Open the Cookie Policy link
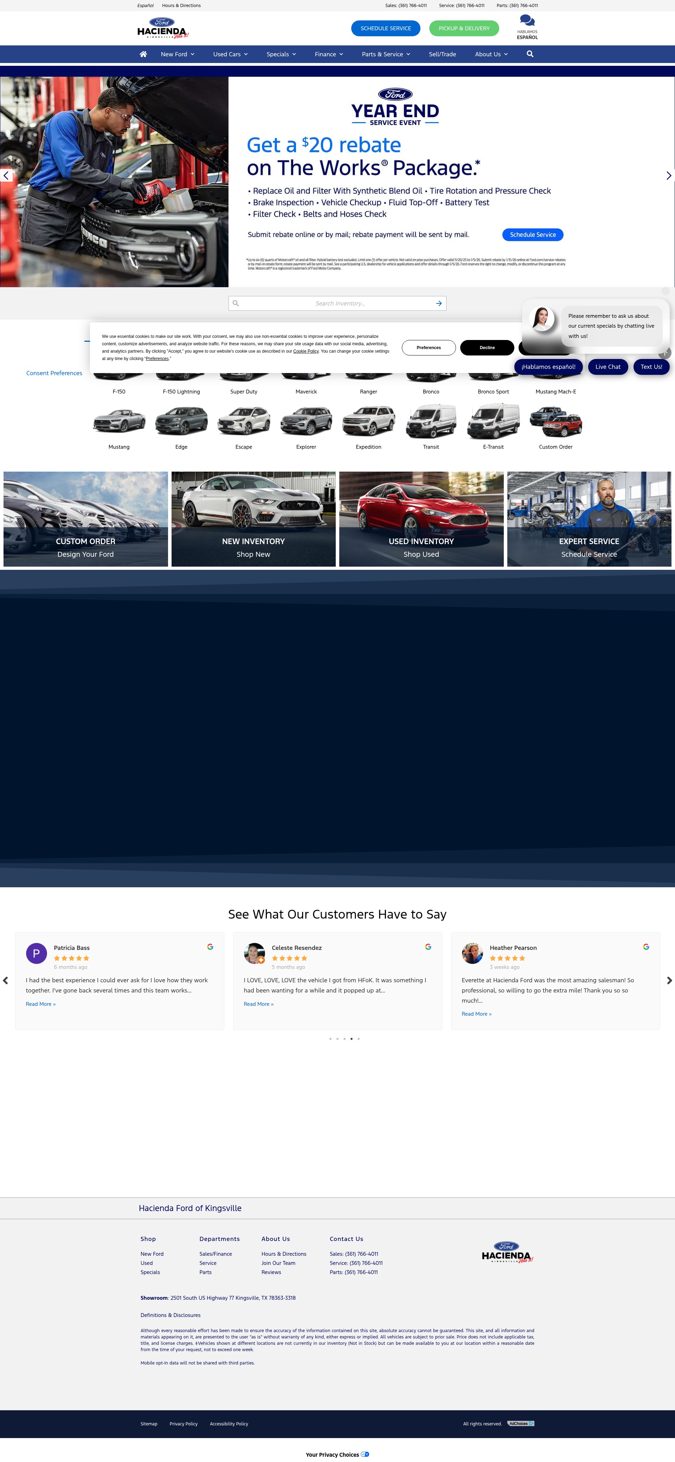Image resolution: width=675 pixels, height=1462 pixels. pos(306,351)
